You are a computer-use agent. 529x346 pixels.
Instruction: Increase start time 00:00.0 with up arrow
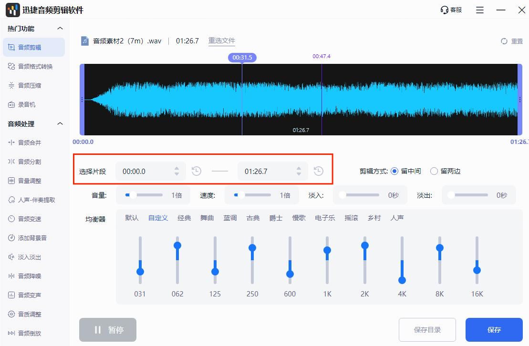click(177, 168)
